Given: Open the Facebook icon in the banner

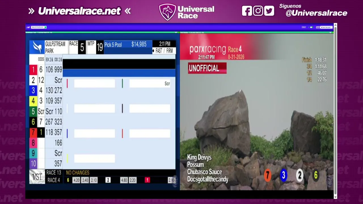Looking at the screenshot, I should (247, 11).
